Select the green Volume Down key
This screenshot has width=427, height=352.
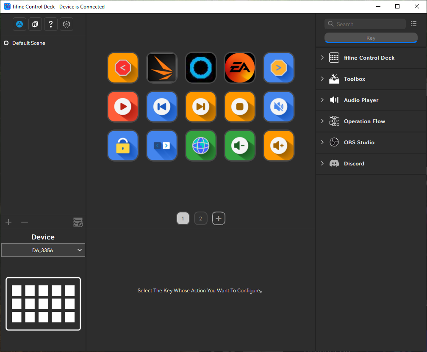tap(240, 146)
